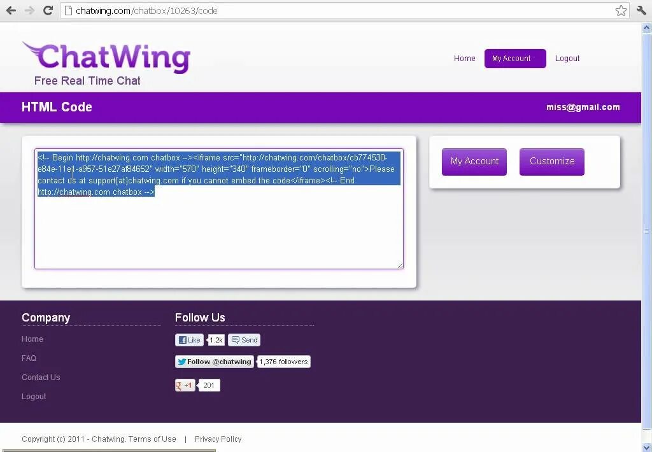This screenshot has height=452, width=652.
Task: Open the Privacy Policy link
Action: [x=218, y=439]
